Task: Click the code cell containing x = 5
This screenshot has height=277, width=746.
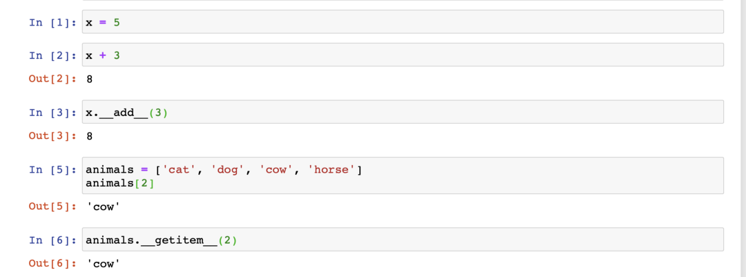Action: [x=403, y=22]
